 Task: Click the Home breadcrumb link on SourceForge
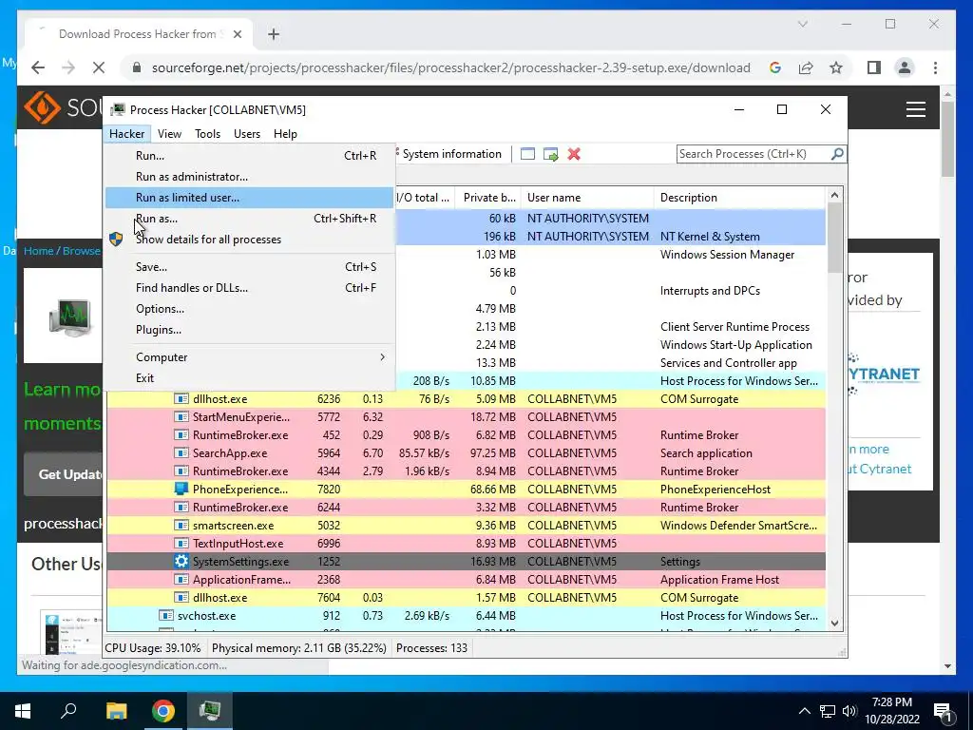point(38,251)
